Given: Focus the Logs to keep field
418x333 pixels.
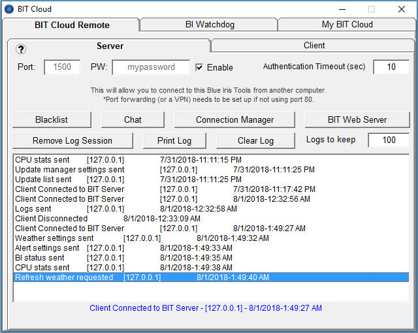Looking at the screenshot, I should 388,140.
